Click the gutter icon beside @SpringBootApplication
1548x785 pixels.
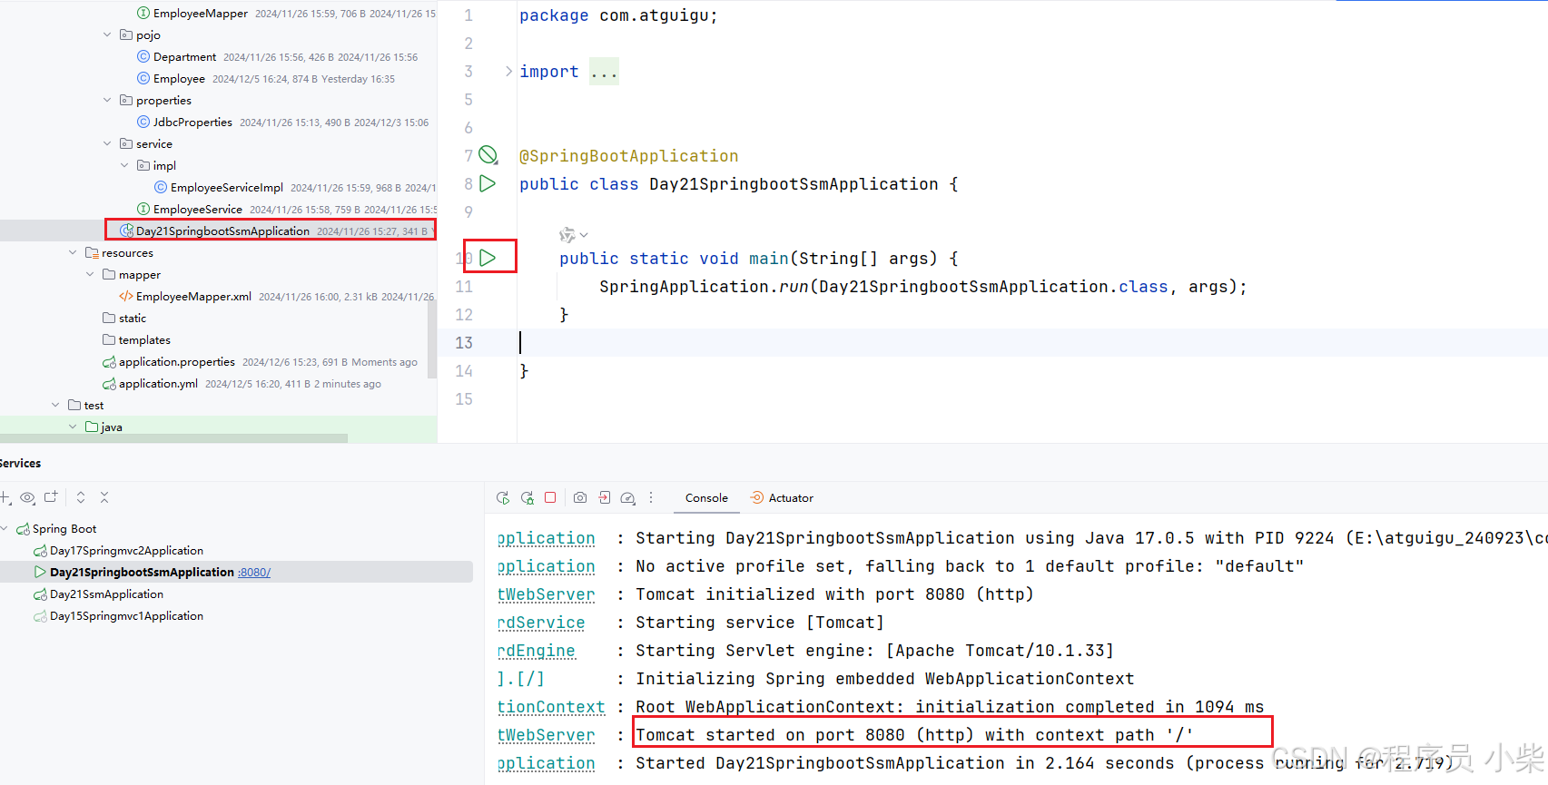point(488,155)
